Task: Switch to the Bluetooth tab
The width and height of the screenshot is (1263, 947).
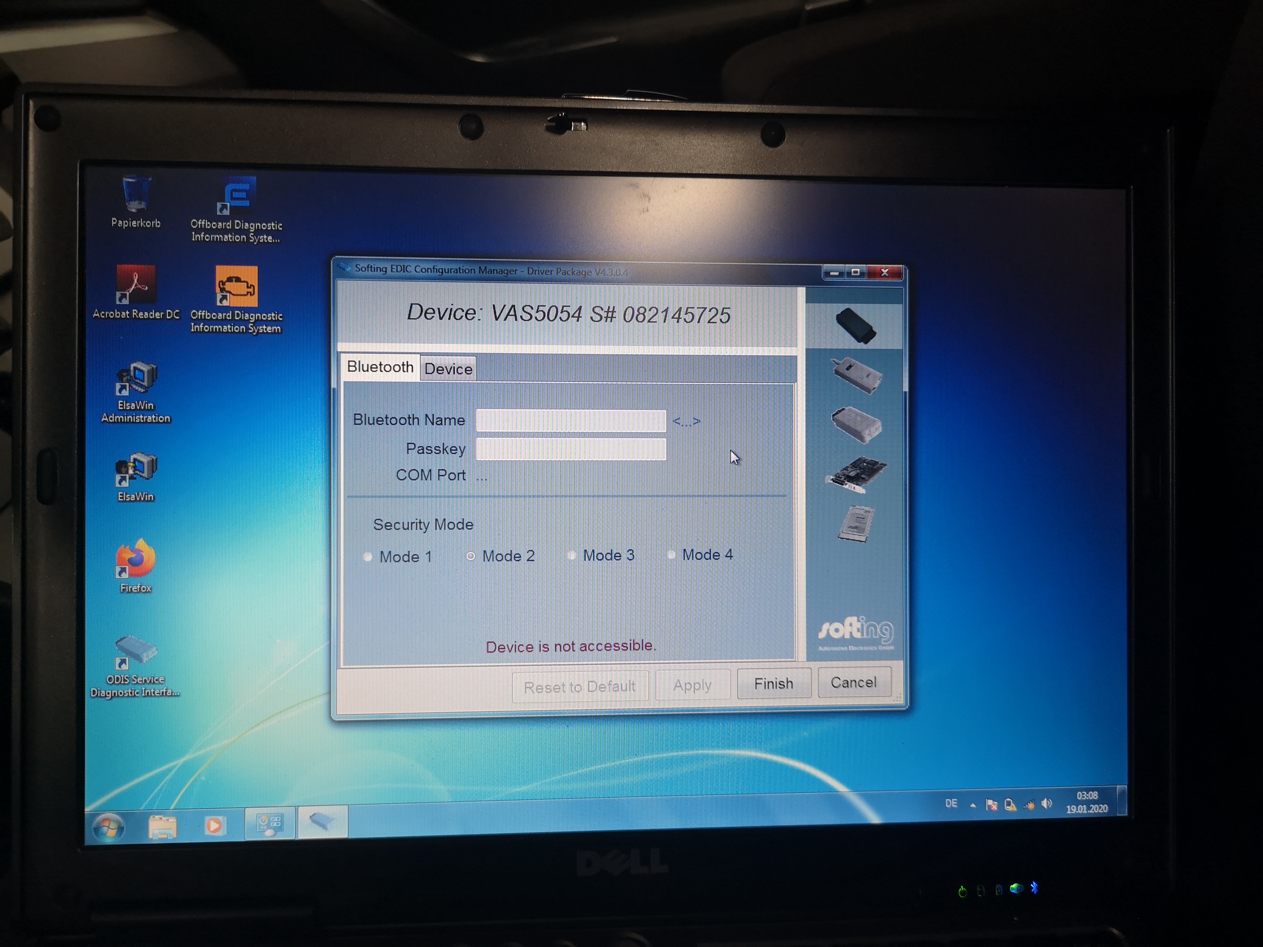Action: [x=380, y=367]
